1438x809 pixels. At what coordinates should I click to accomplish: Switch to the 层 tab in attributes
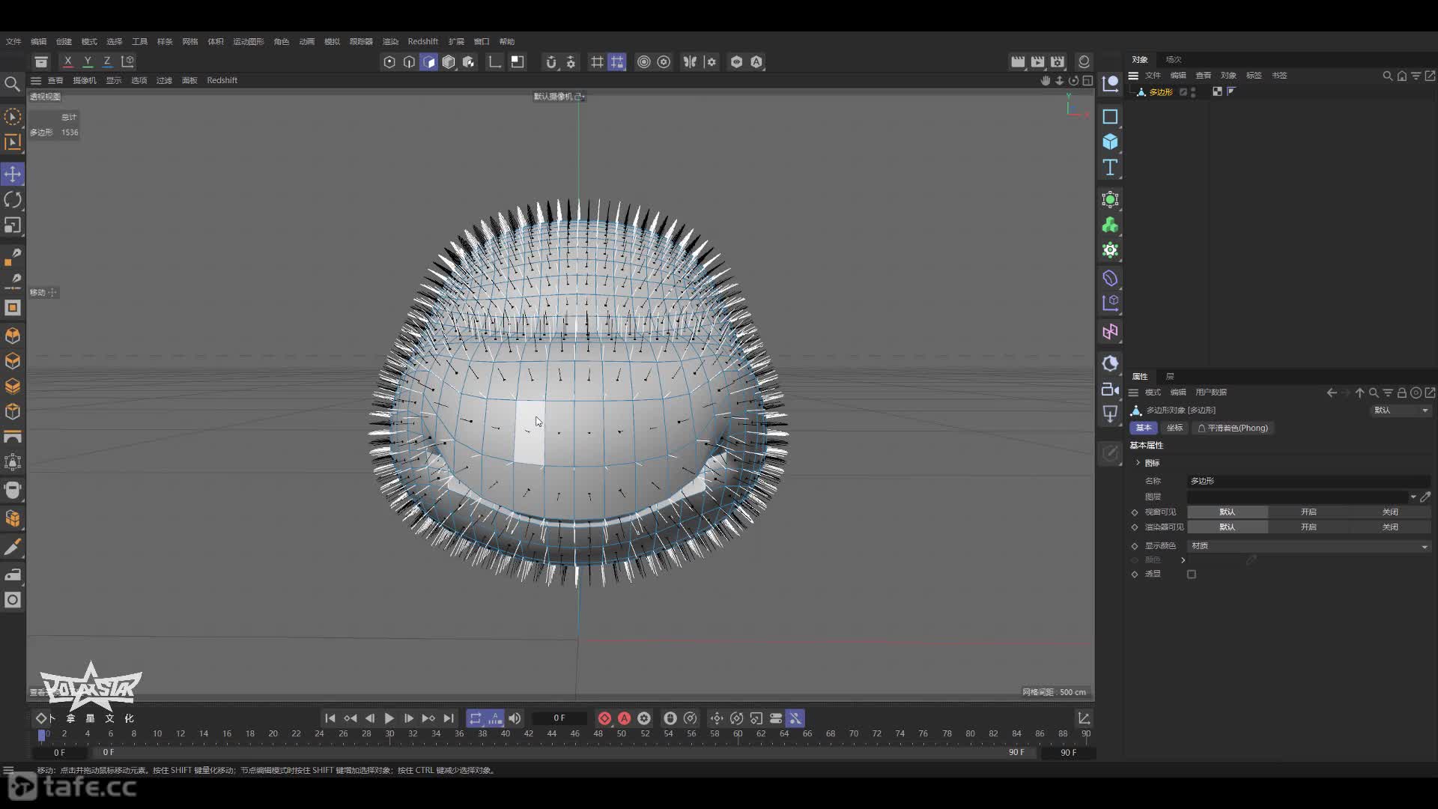[1170, 376]
